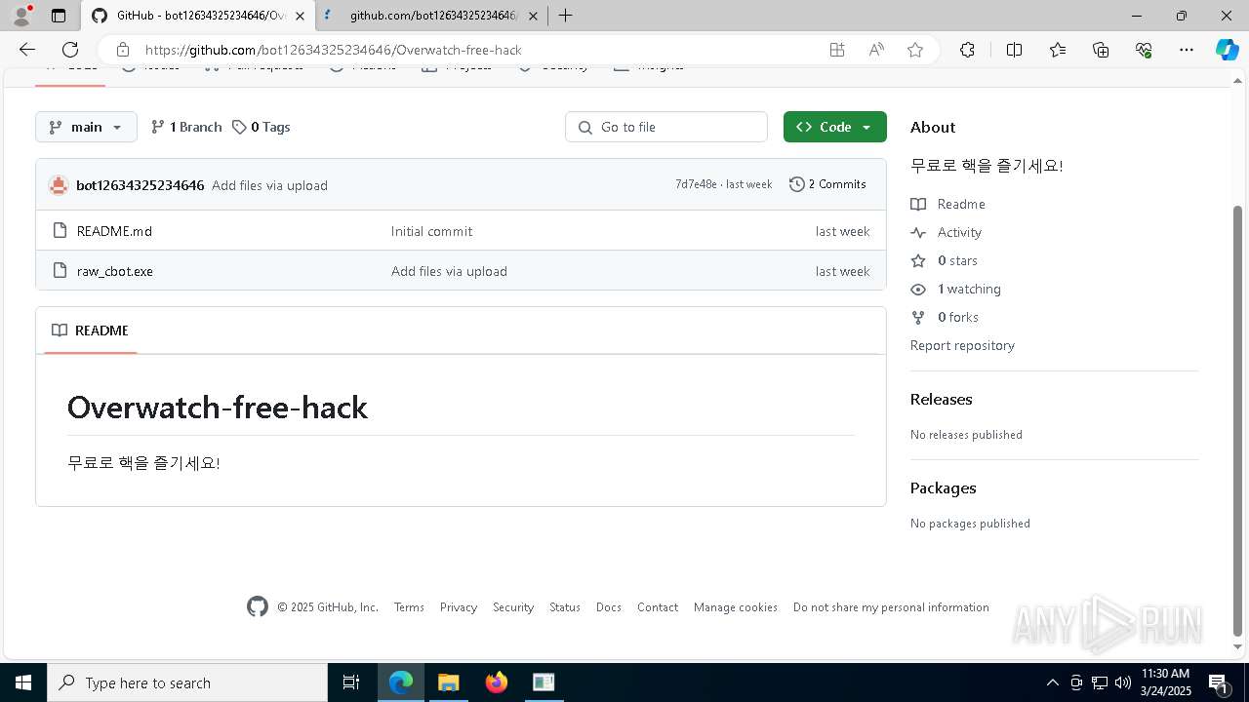Open footer Docs link
This screenshot has width=1249, height=702.
609,607
